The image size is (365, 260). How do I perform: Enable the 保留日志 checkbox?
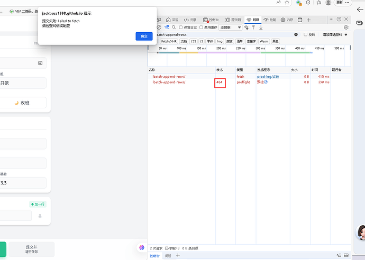(181, 27)
